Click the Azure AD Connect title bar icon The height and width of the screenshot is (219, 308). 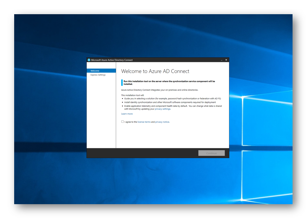pos(89,60)
